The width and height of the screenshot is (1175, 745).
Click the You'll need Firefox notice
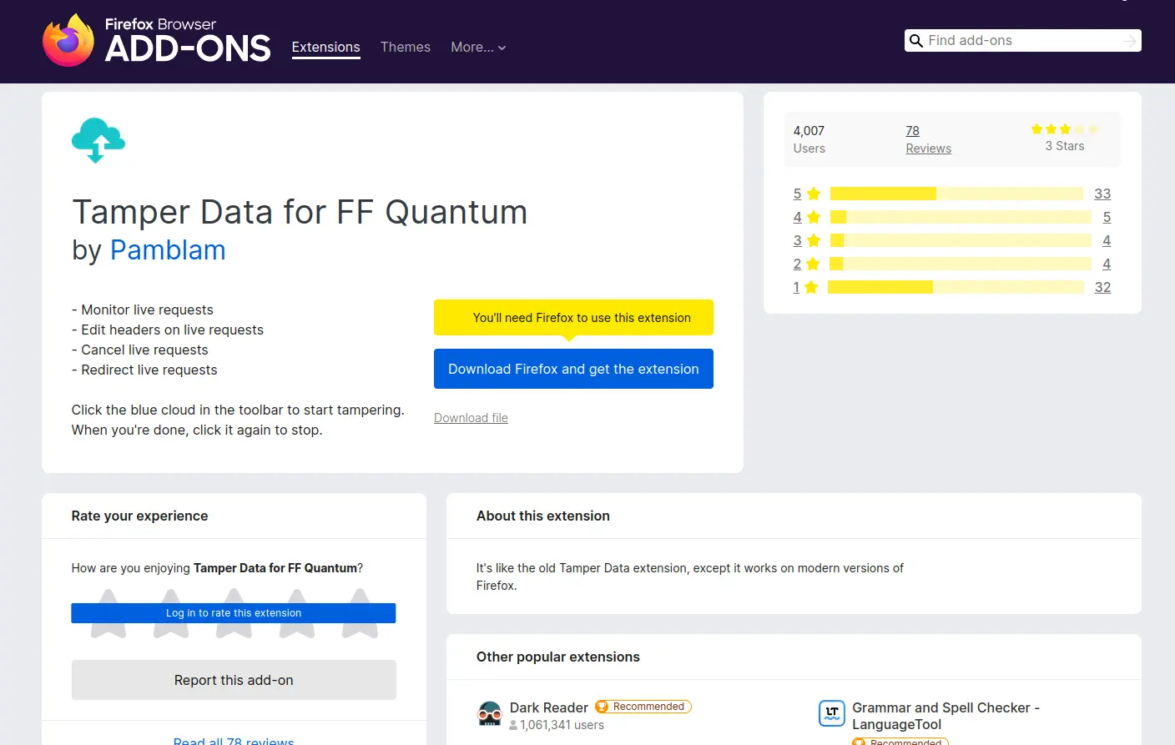click(x=573, y=318)
